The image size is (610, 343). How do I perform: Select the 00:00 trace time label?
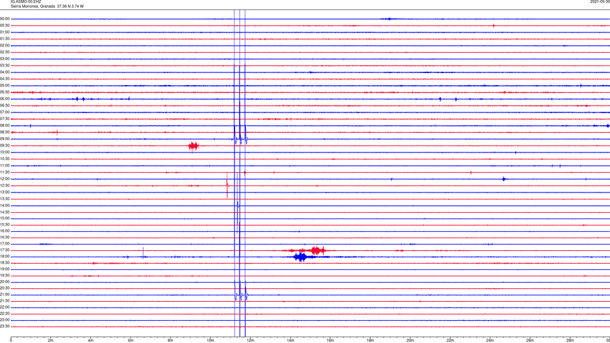5,18
